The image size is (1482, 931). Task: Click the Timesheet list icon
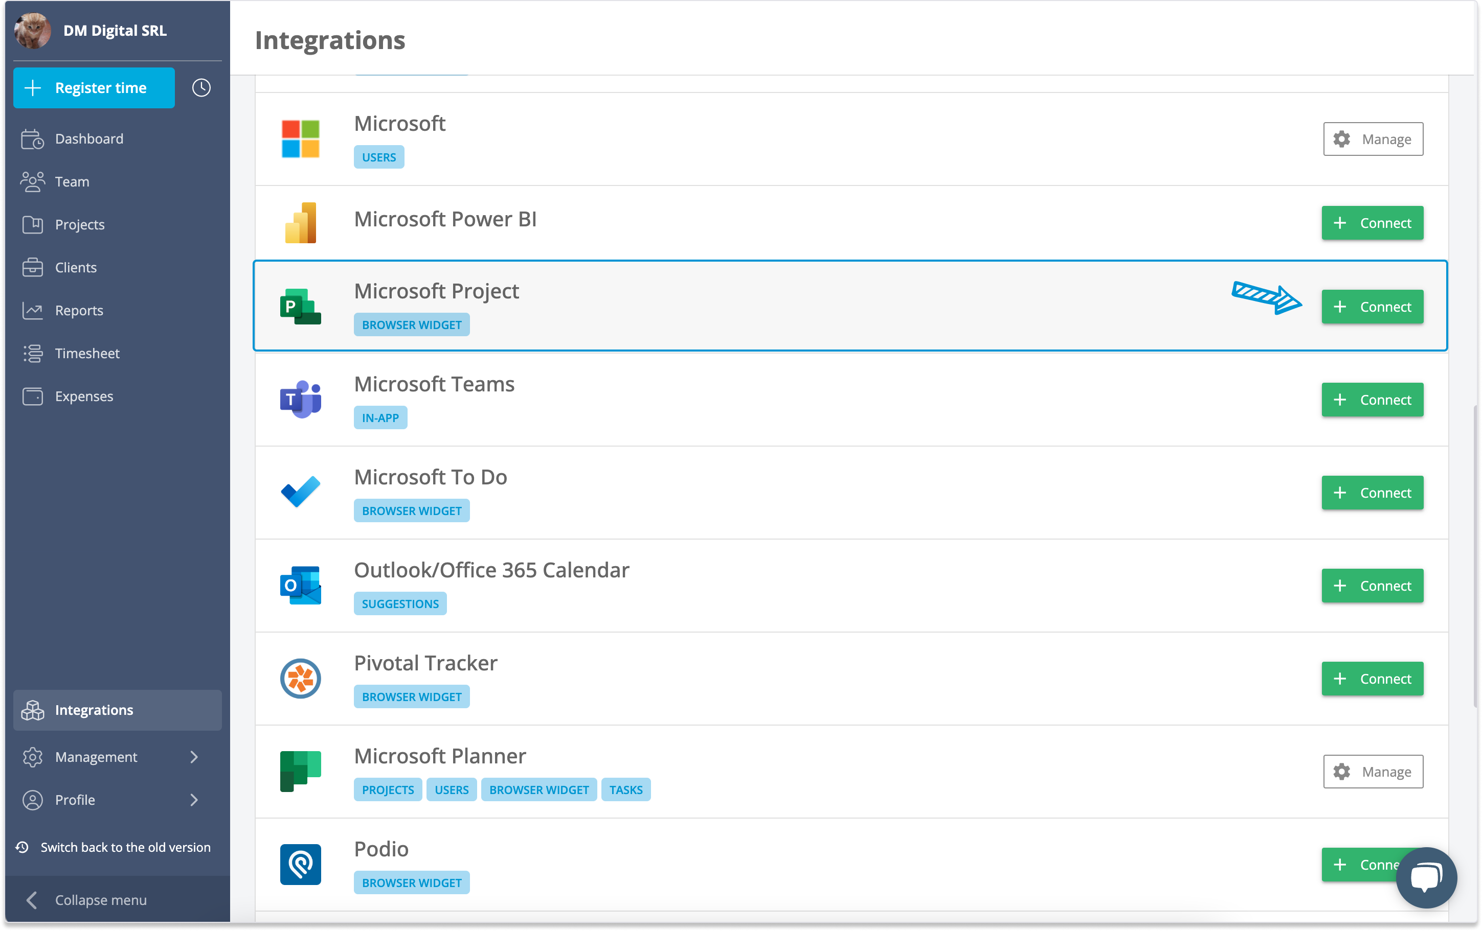coord(33,354)
